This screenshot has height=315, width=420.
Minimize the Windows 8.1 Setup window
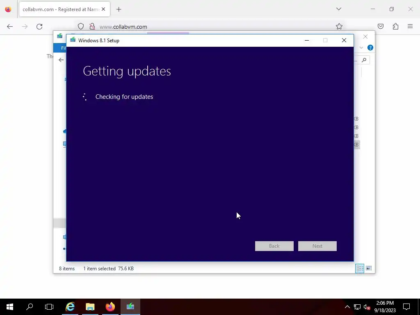(x=307, y=40)
